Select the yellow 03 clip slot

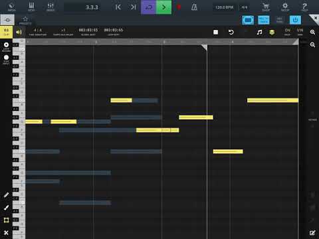click(6, 32)
